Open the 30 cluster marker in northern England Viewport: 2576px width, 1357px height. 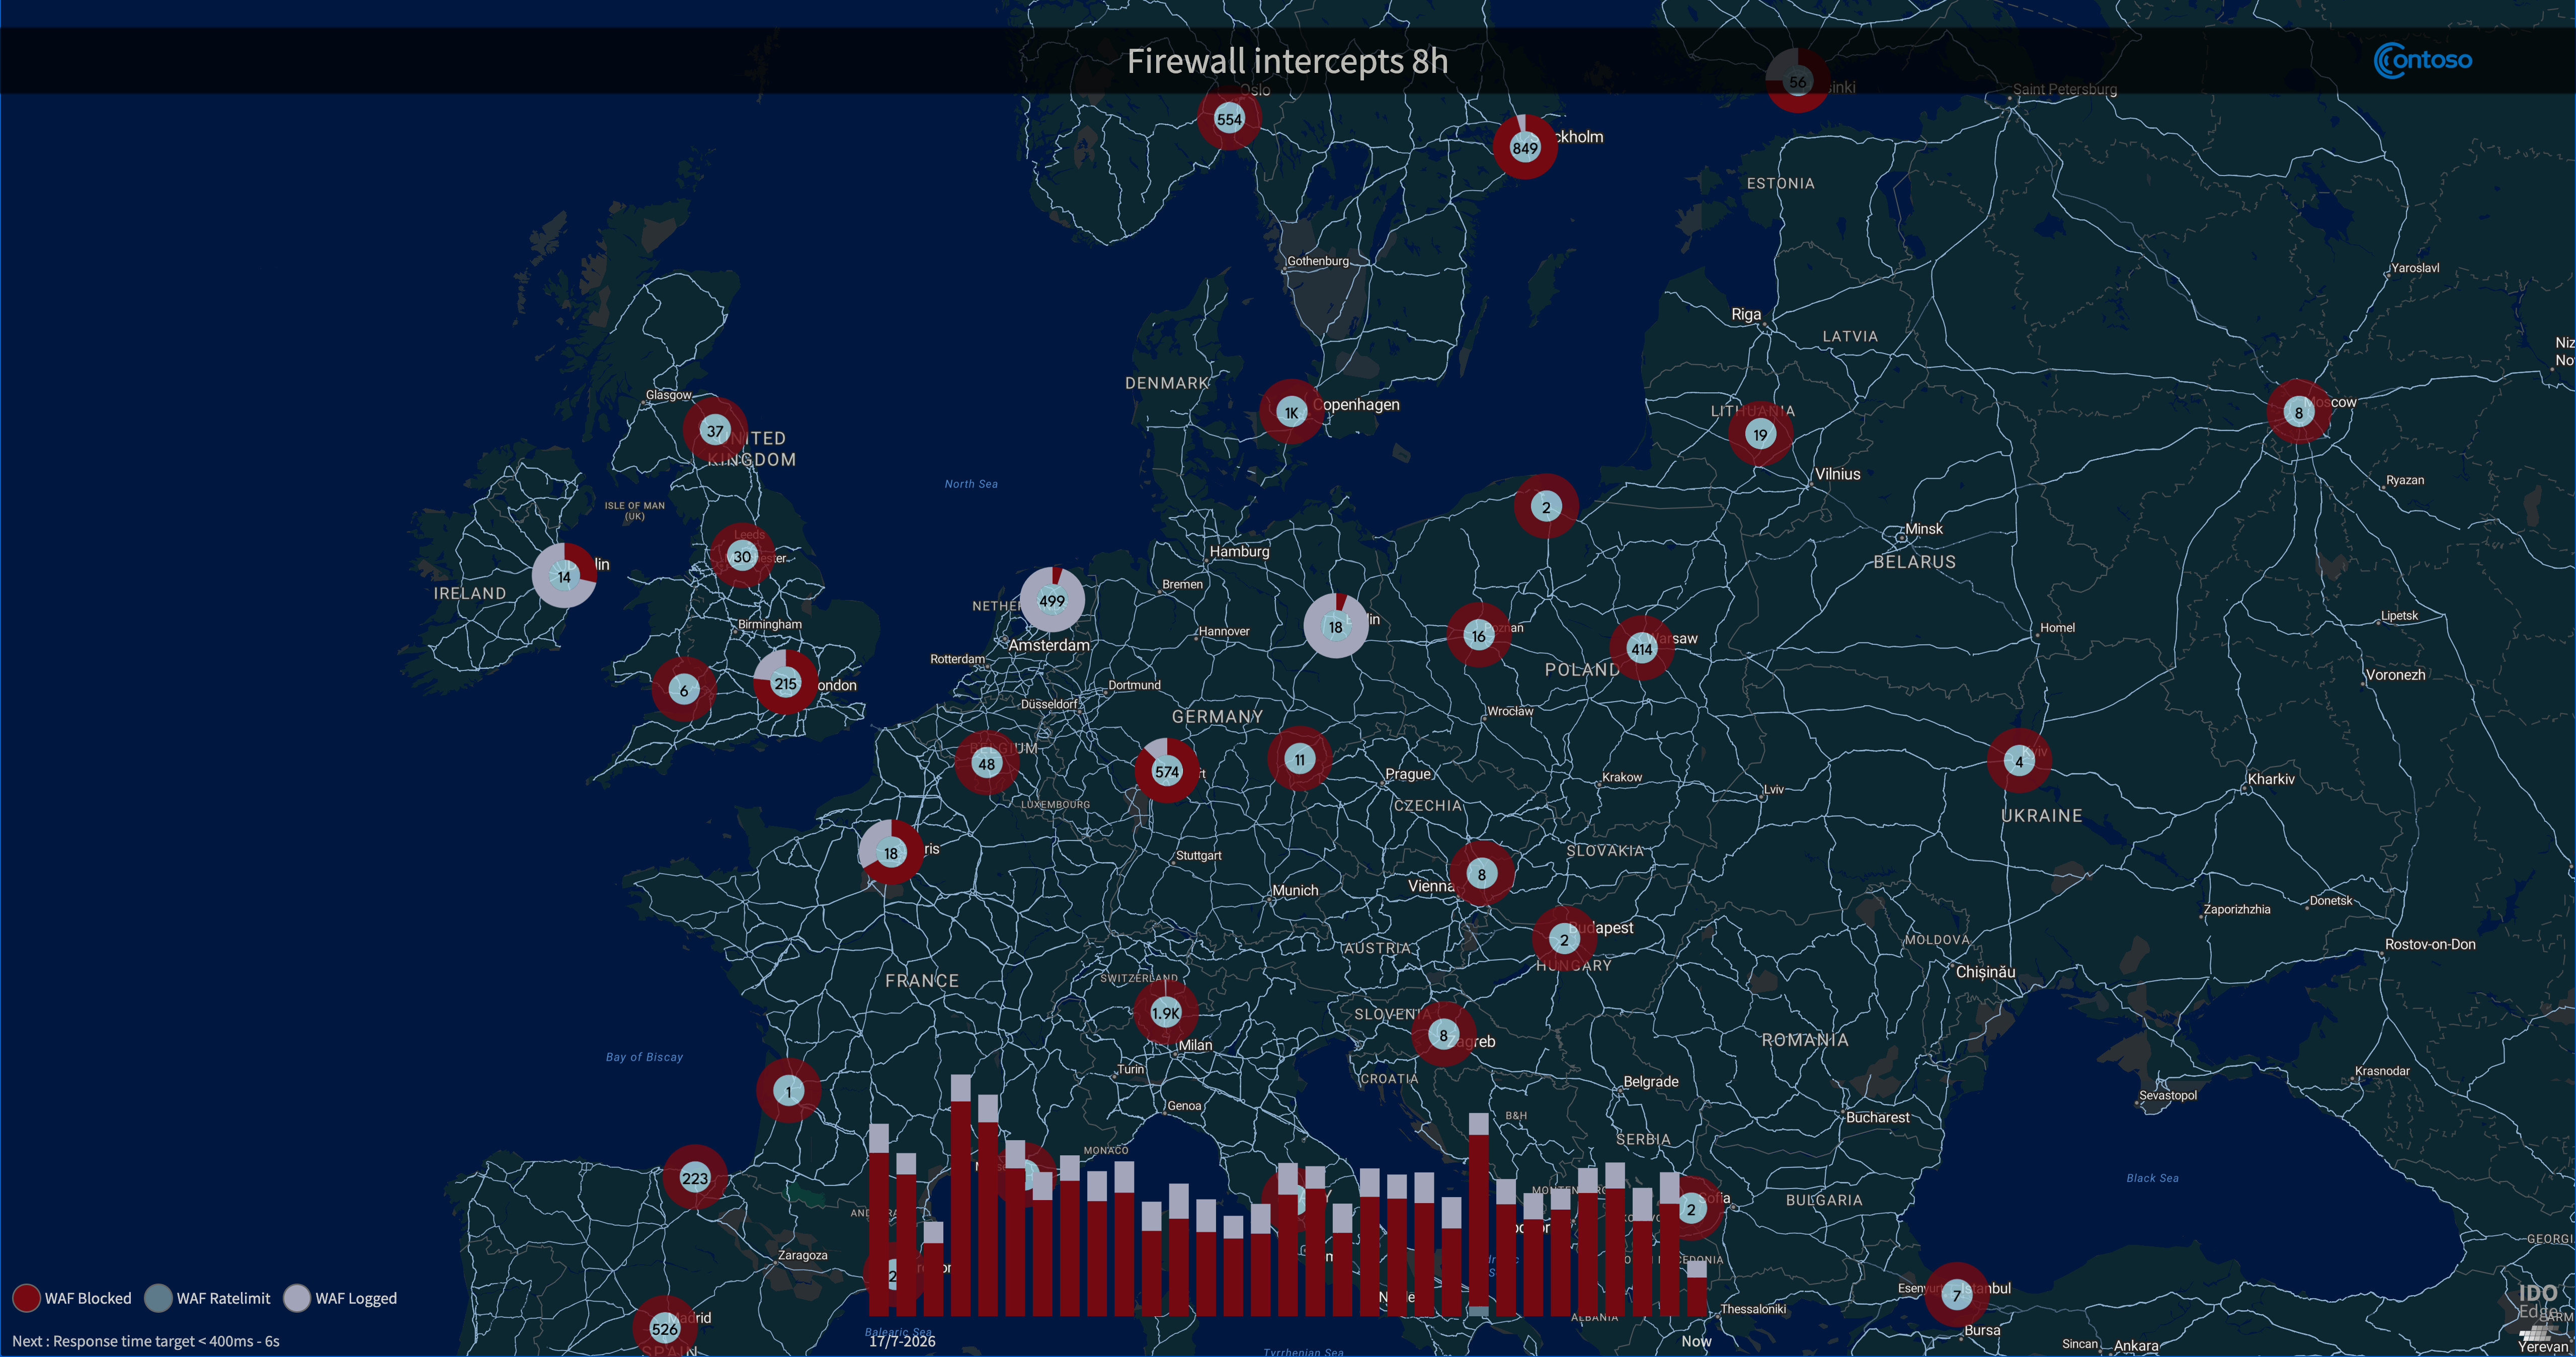(742, 556)
